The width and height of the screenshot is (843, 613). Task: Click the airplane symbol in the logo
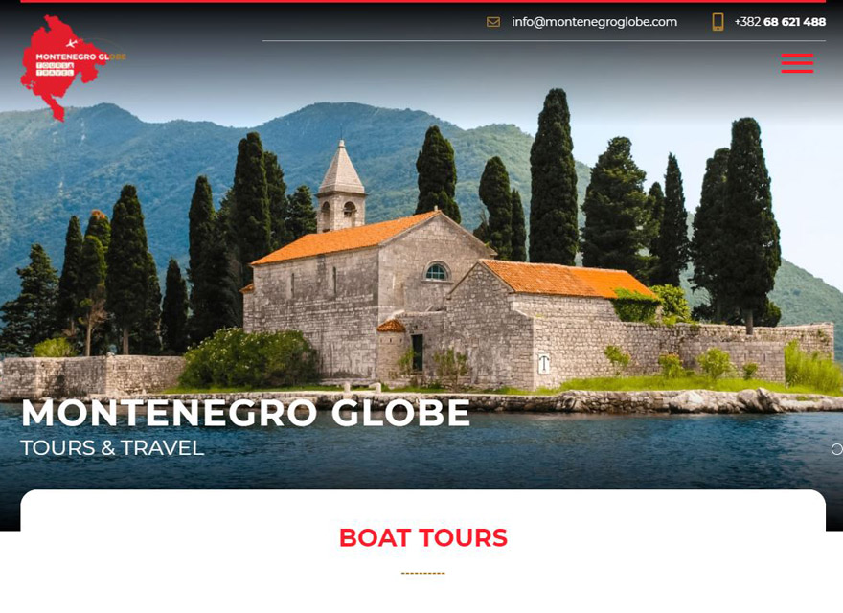point(72,43)
